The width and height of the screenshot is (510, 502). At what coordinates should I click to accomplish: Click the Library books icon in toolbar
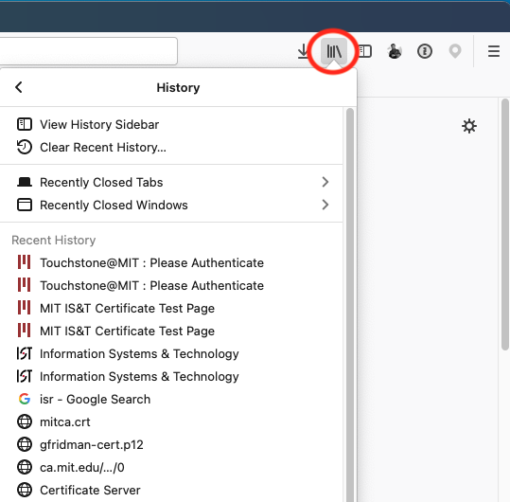coord(334,51)
